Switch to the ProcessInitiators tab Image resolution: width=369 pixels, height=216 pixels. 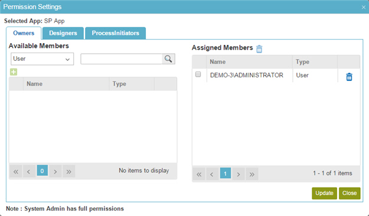pos(116,33)
